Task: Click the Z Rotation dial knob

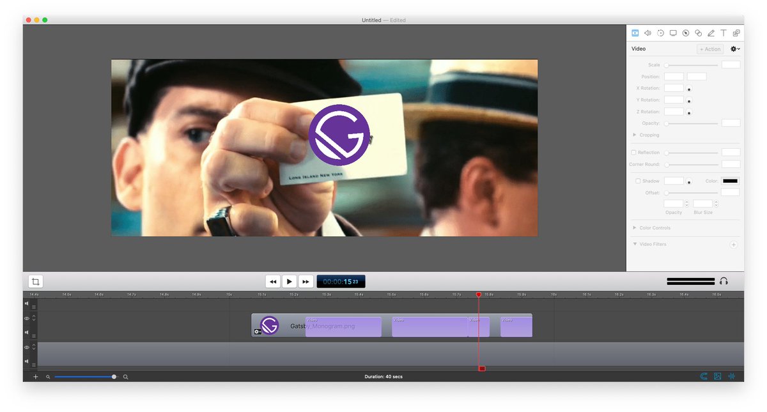Action: [689, 112]
